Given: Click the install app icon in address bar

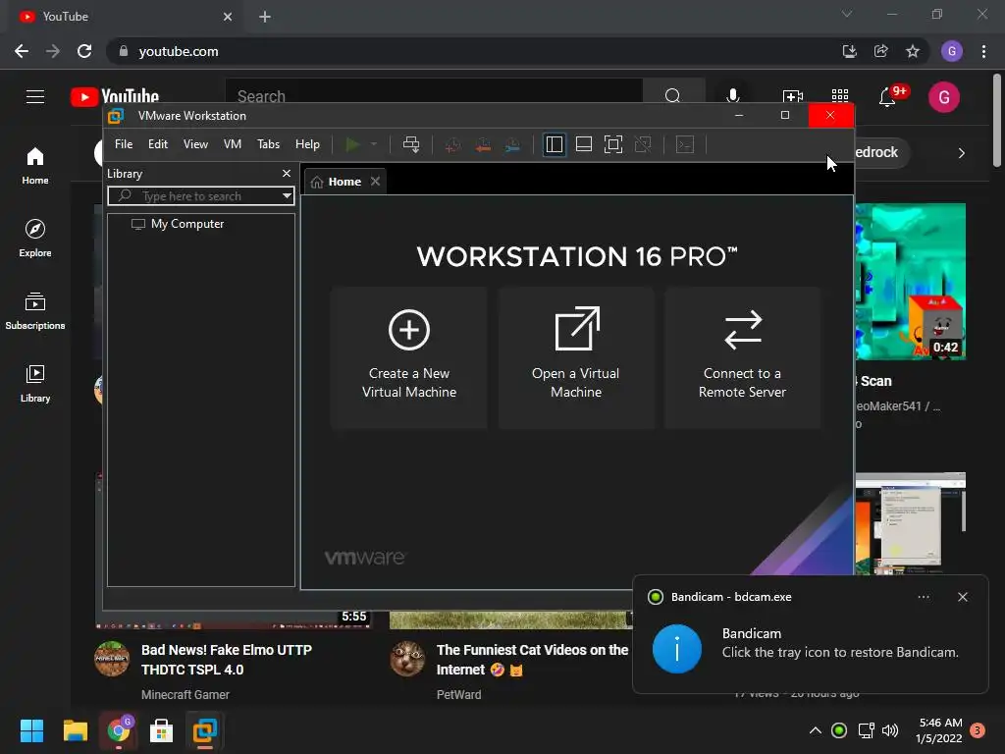Looking at the screenshot, I should [x=850, y=51].
